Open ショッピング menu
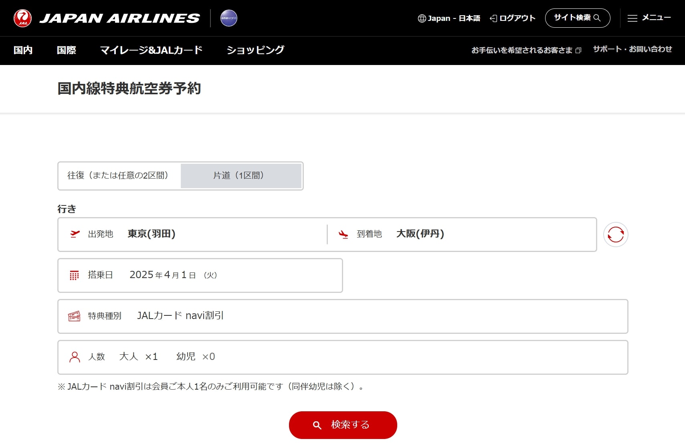Image resolution: width=685 pixels, height=443 pixels. 255,50
